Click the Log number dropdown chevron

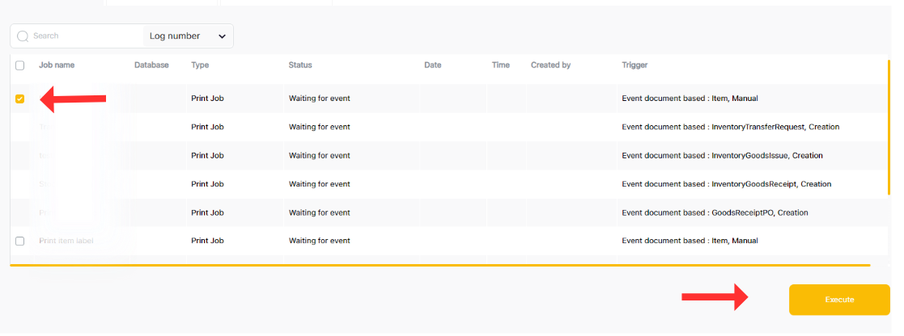click(222, 36)
